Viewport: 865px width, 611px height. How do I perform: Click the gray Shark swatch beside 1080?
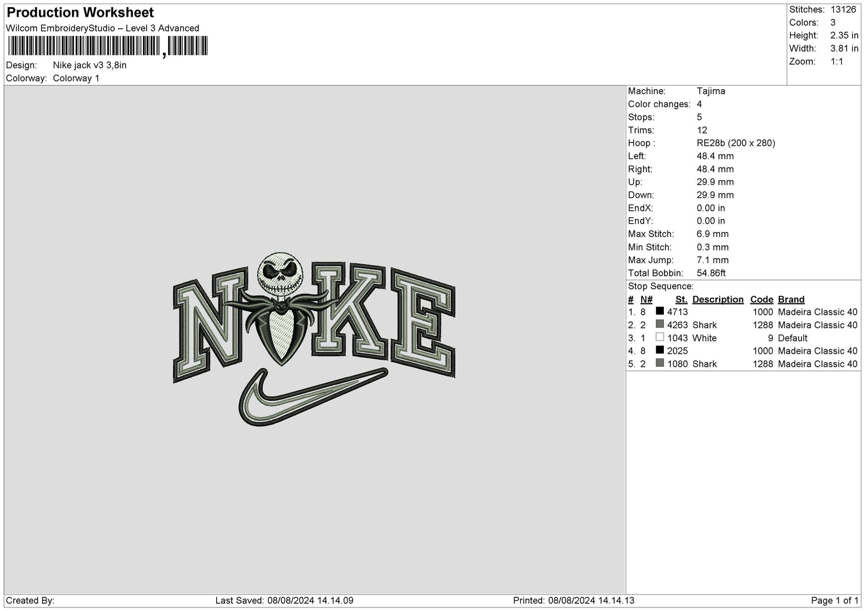660,363
